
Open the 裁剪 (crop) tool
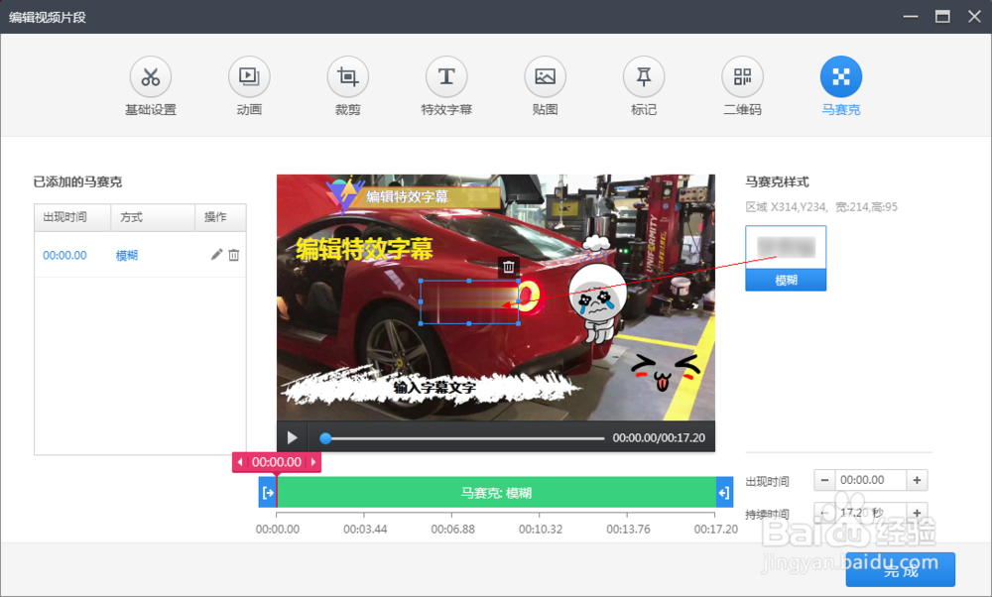click(347, 85)
